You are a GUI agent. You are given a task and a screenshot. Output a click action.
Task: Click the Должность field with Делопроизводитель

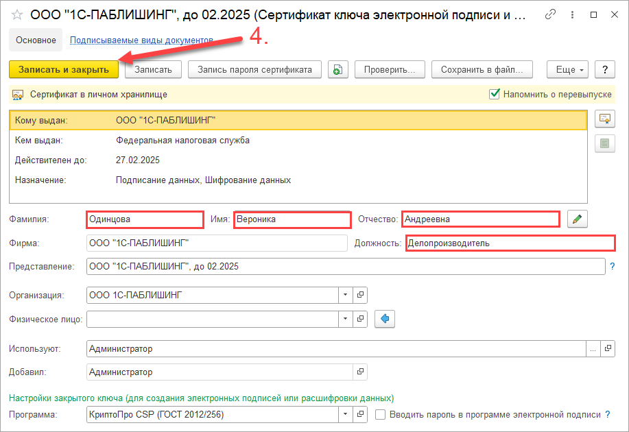click(510, 243)
